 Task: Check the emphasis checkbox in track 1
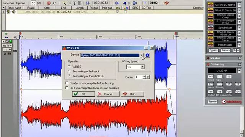point(126,12)
